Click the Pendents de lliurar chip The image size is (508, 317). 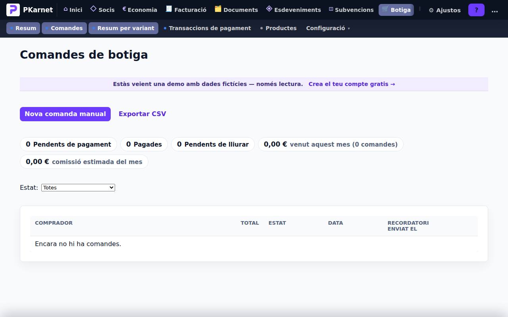pyautogui.click(x=213, y=144)
